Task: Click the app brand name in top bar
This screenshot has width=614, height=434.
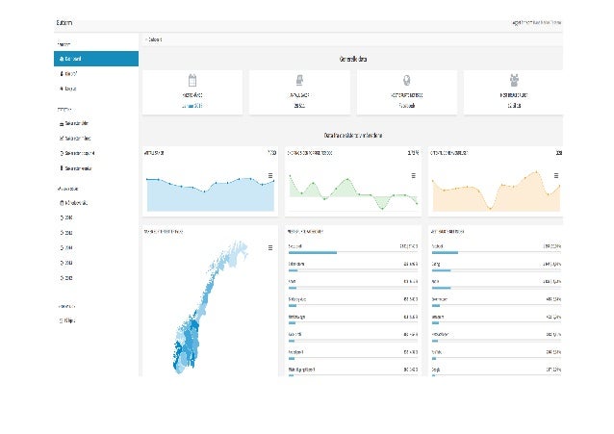Action: pyautogui.click(x=64, y=23)
